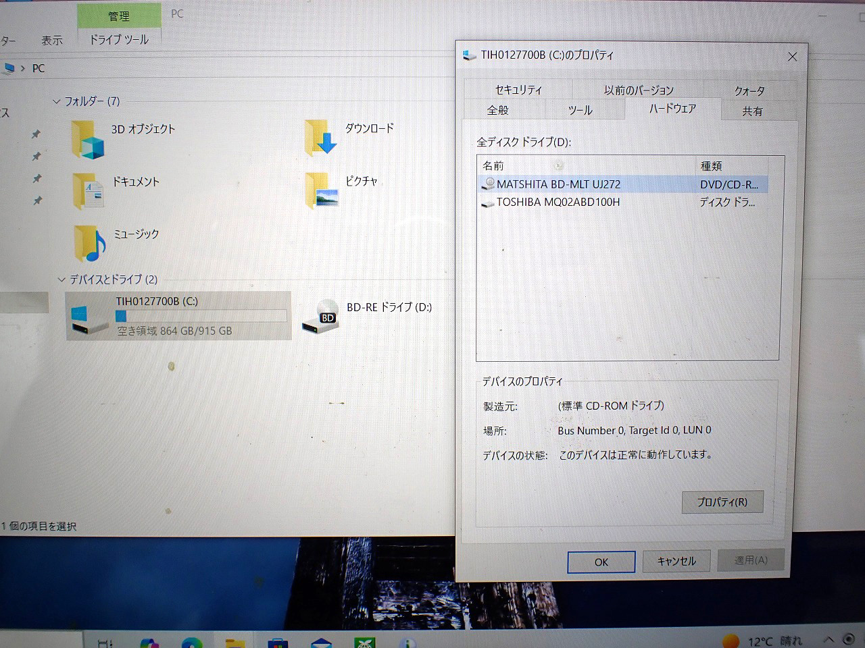The width and height of the screenshot is (865, 648).
Task: Select the ミュージック folder icon
Action: [89, 243]
